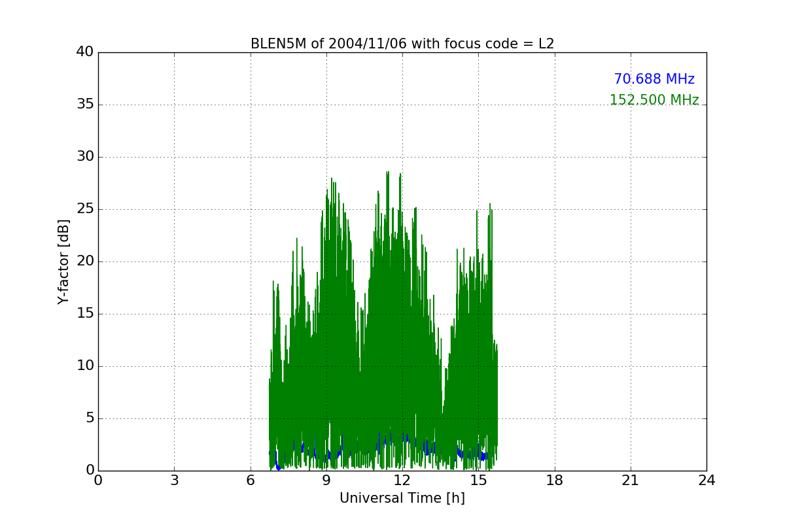This screenshot has height=523, width=785.
Task: Click the 'Universal Time [h]' axis label
Action: pyautogui.click(x=402, y=498)
